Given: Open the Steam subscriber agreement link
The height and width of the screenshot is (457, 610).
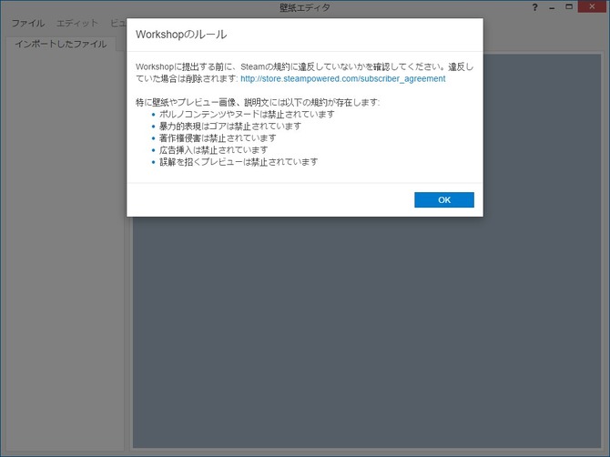Looking at the screenshot, I should (x=342, y=79).
